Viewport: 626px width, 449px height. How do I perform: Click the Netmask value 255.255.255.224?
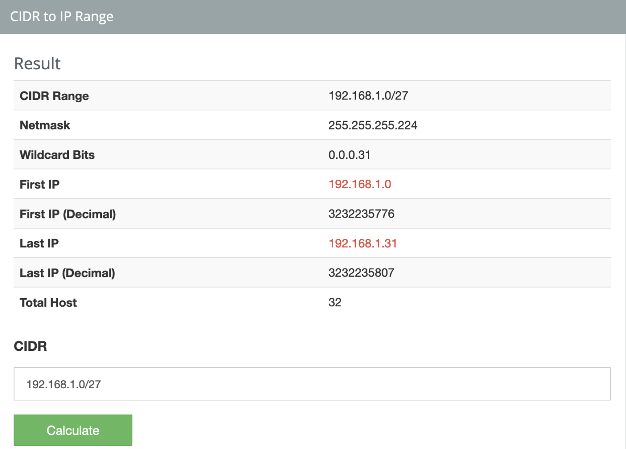click(373, 125)
